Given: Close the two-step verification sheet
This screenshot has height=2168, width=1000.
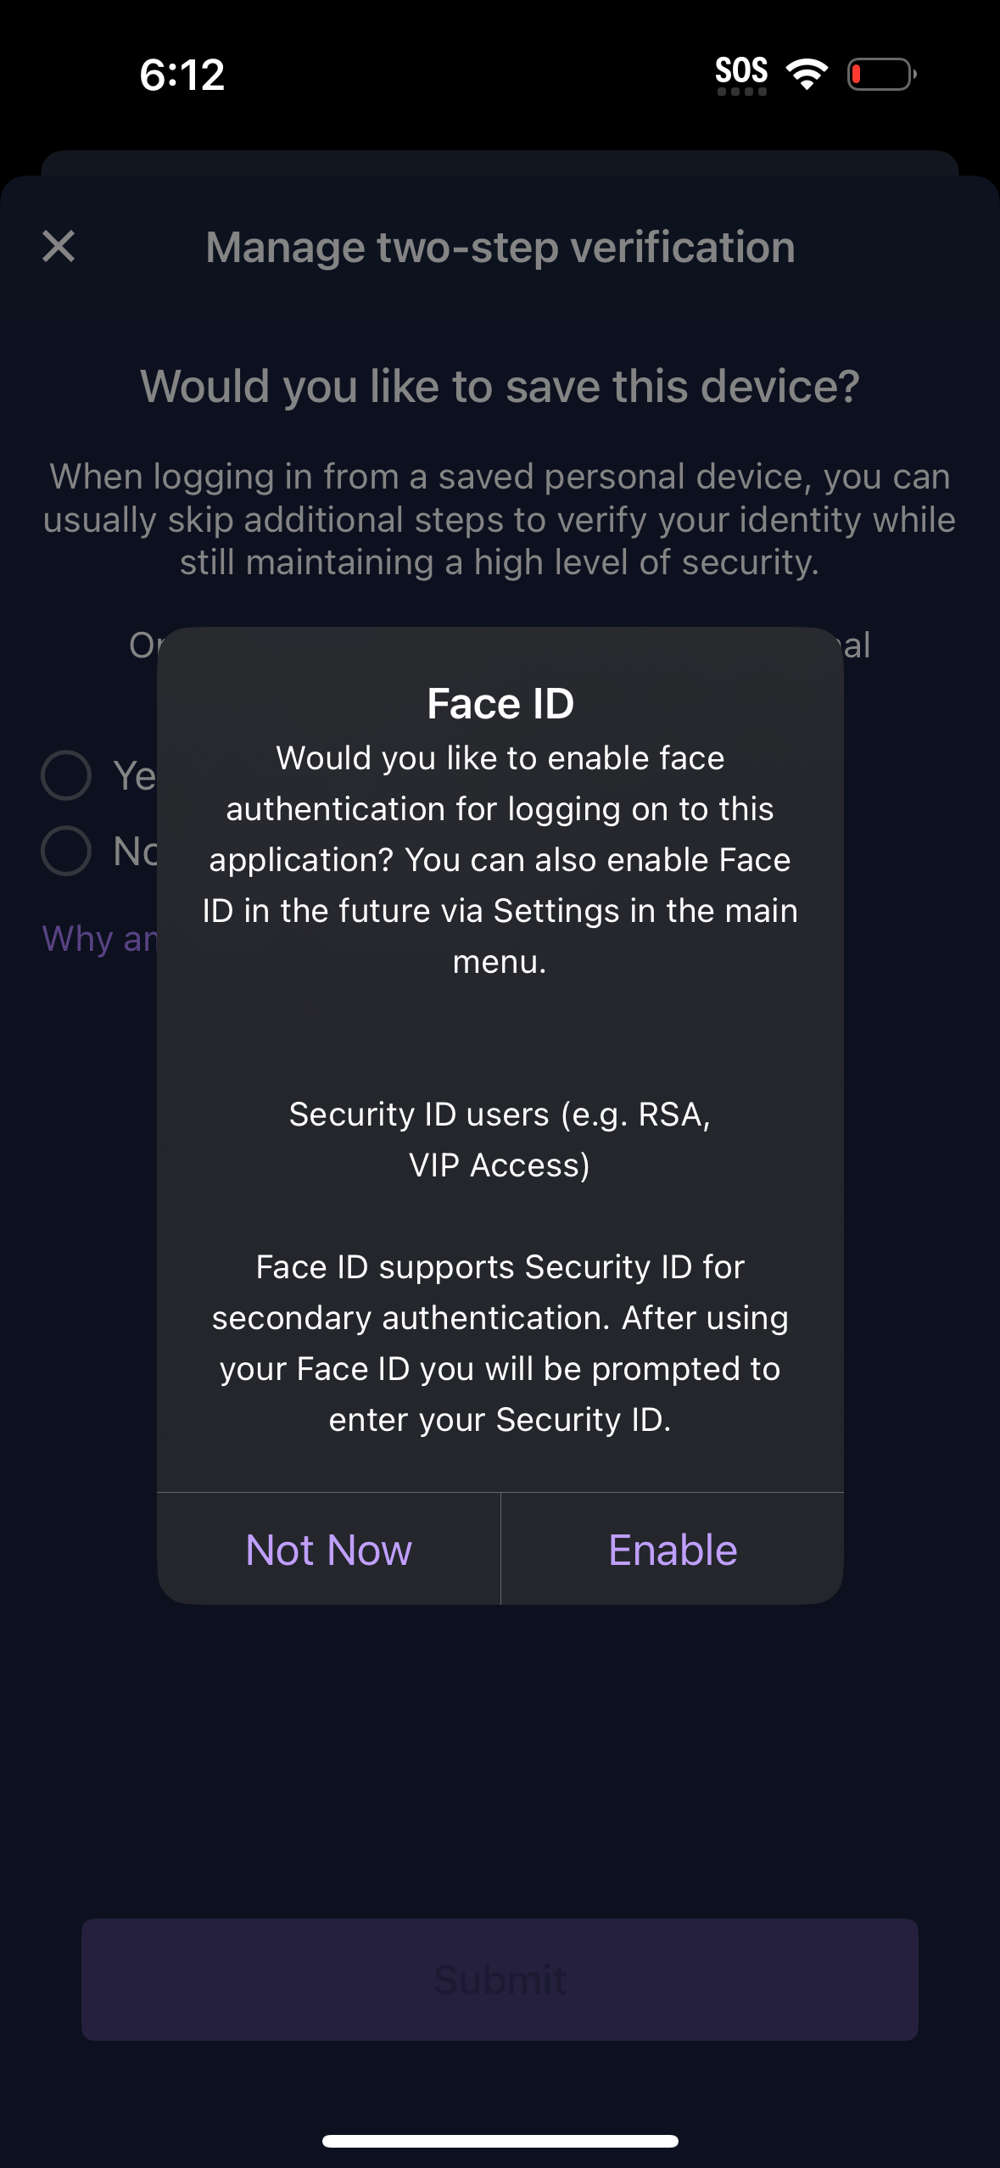Looking at the screenshot, I should click(59, 247).
